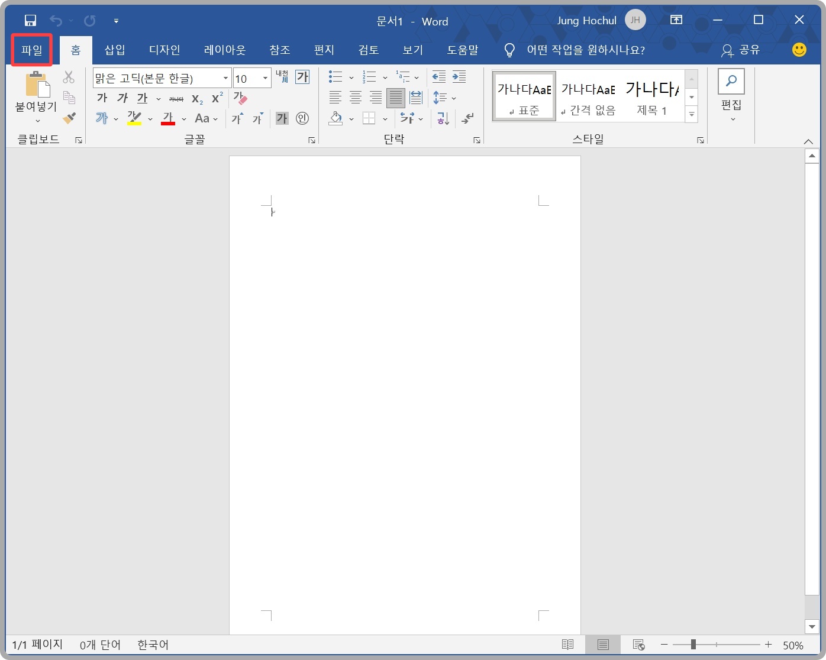Click the Cut scissors icon

[69, 77]
